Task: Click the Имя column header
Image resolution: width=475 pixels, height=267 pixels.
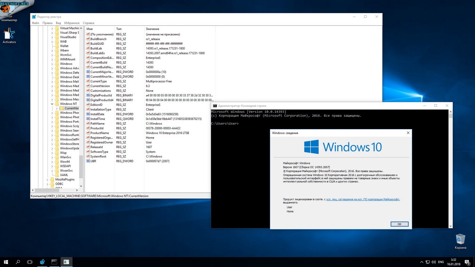Action: (x=100, y=29)
